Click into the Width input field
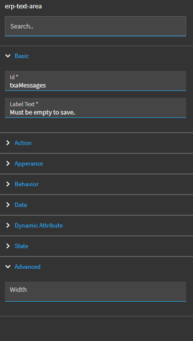Viewport: 193px width, 341px height. click(x=96, y=291)
